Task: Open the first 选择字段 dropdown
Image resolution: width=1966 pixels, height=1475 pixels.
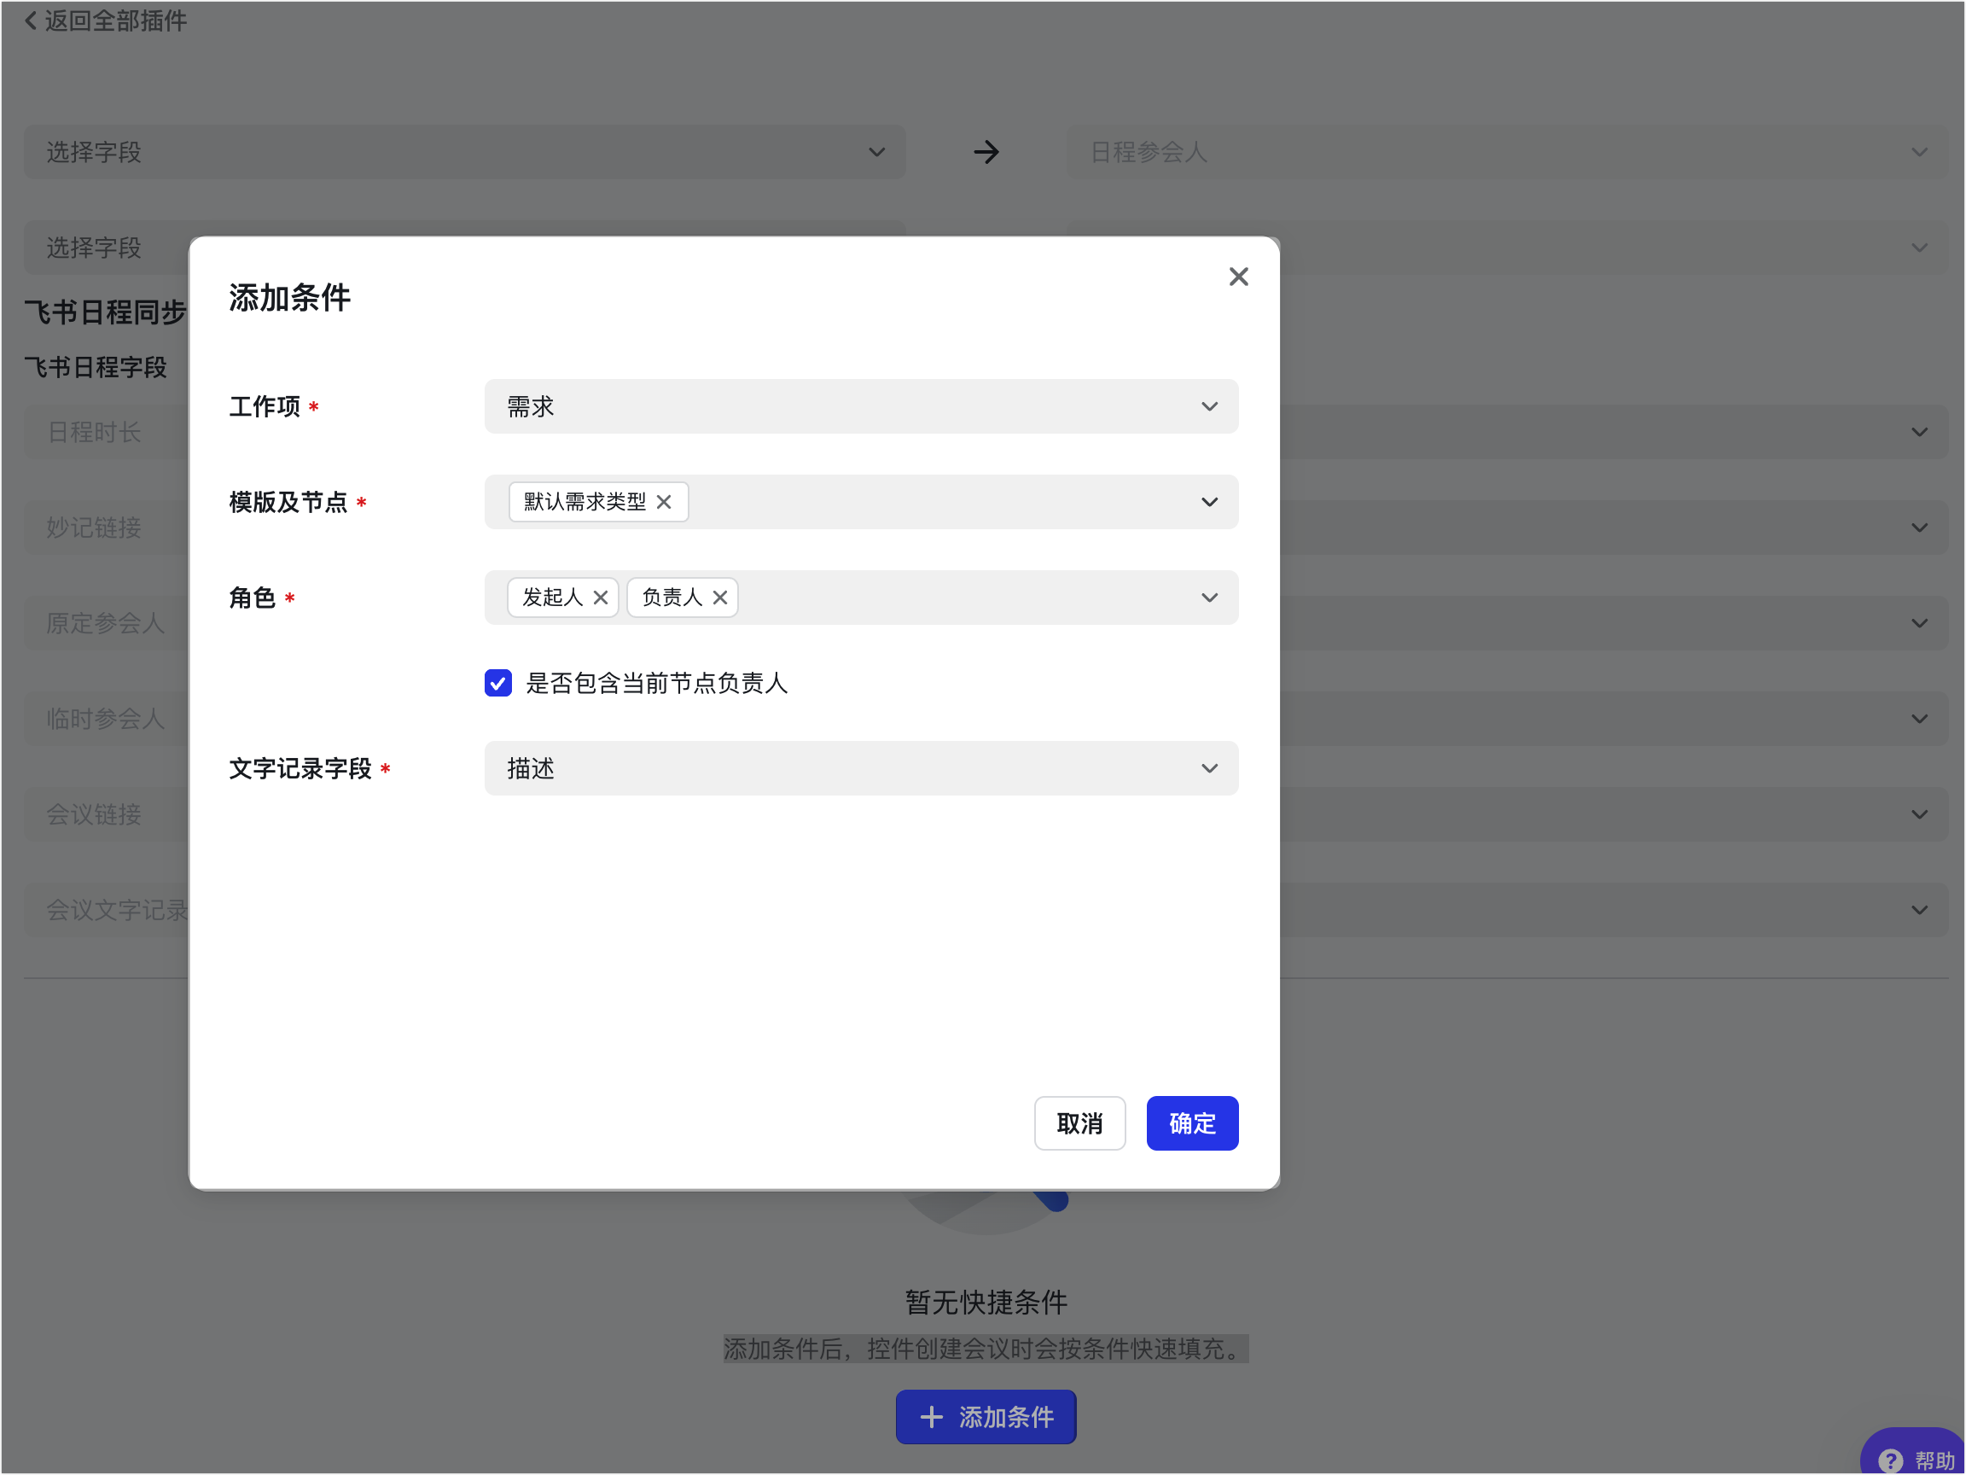Action: click(x=464, y=152)
